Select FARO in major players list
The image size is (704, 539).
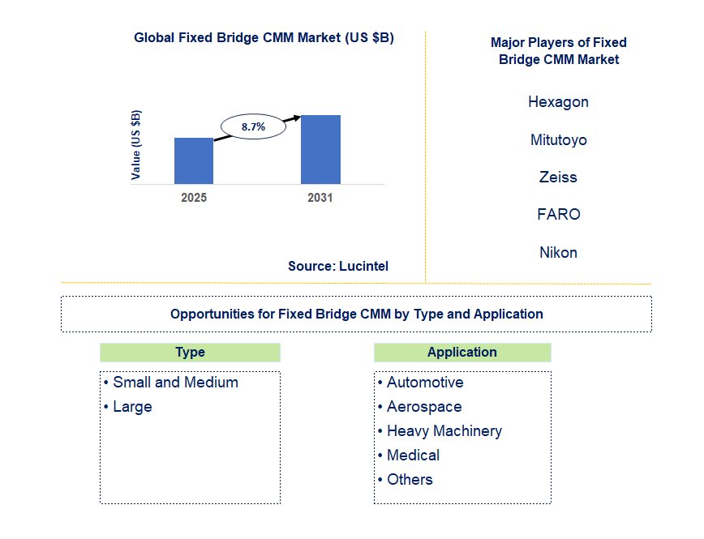559,215
